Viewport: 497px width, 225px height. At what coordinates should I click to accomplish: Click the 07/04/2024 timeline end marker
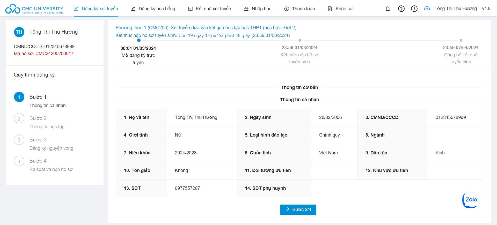[461, 40]
